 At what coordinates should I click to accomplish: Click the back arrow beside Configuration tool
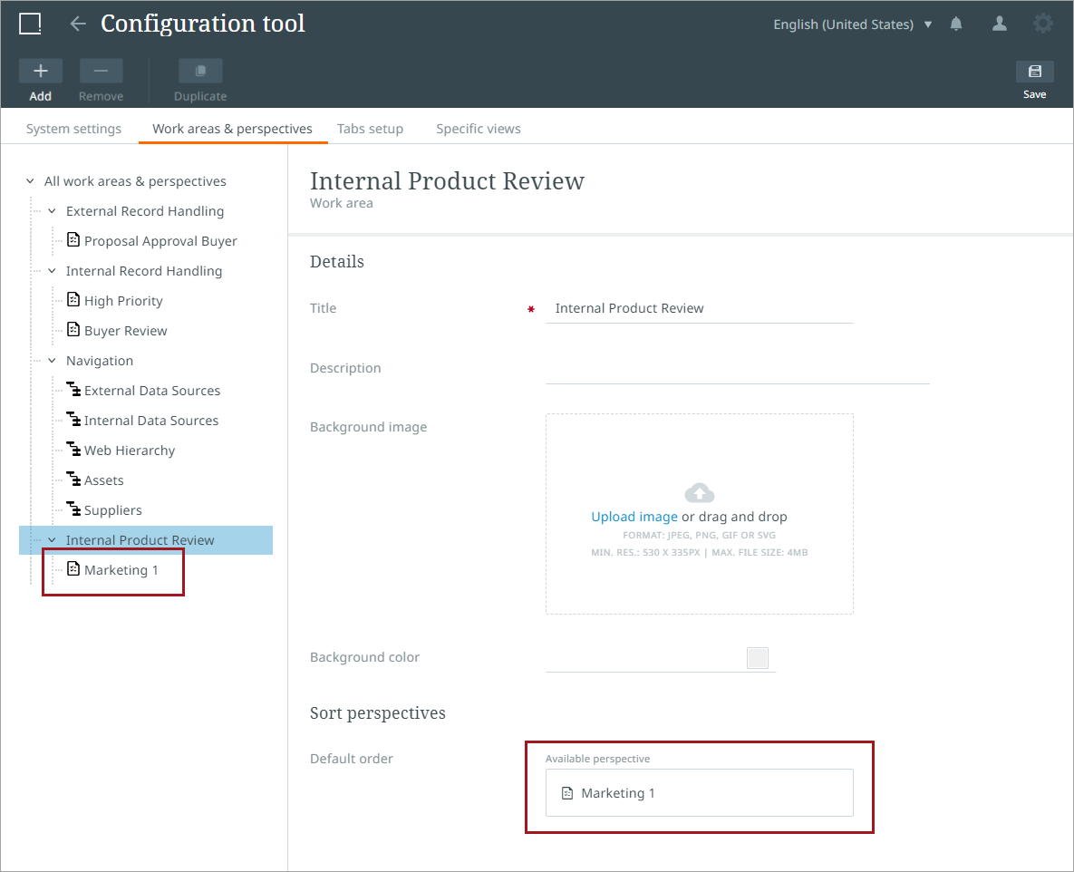point(78,24)
